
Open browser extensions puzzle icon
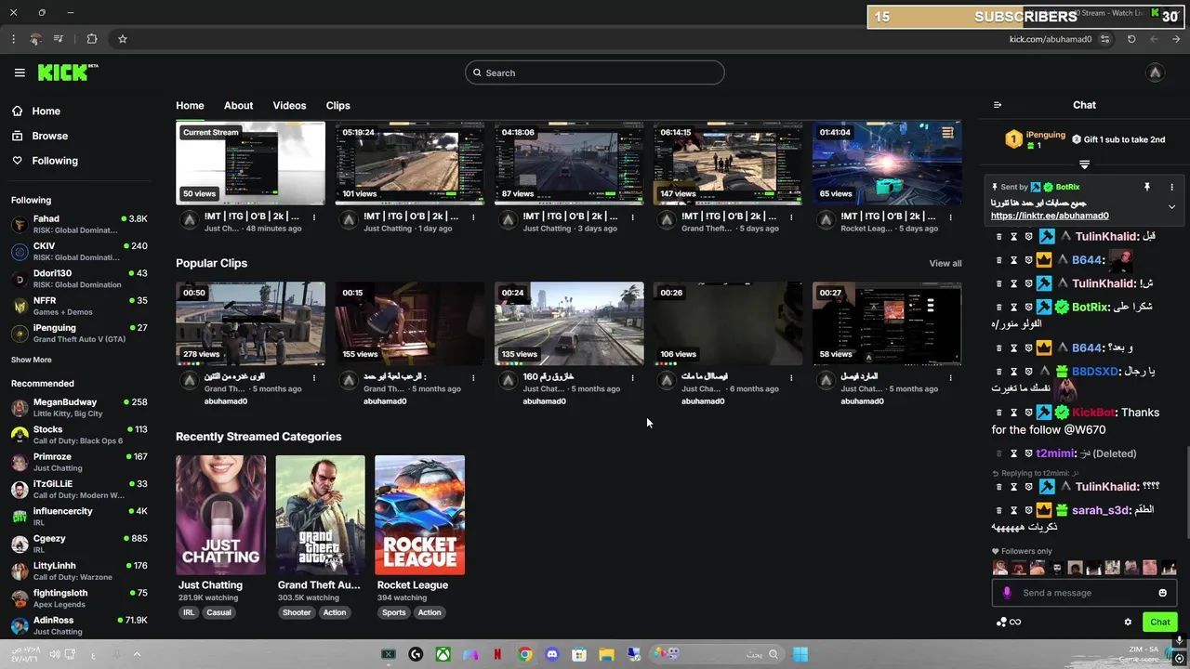tap(92, 39)
